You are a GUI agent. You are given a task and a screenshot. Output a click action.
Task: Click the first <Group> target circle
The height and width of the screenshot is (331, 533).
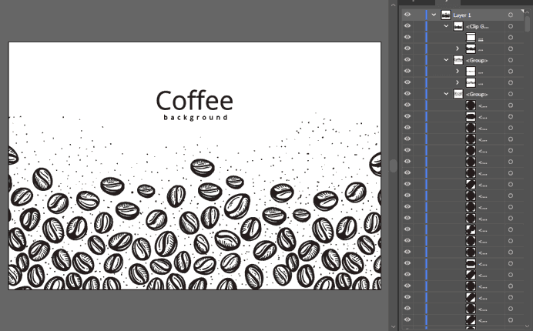pyautogui.click(x=511, y=60)
